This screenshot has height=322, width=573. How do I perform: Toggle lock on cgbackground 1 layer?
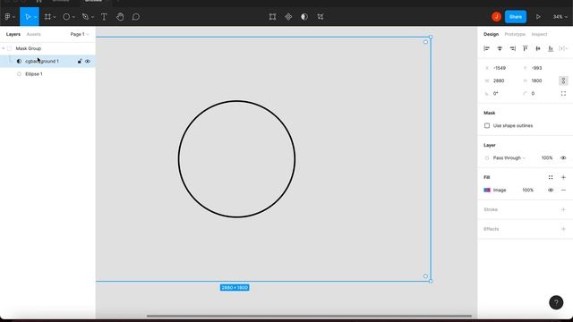pyautogui.click(x=80, y=62)
